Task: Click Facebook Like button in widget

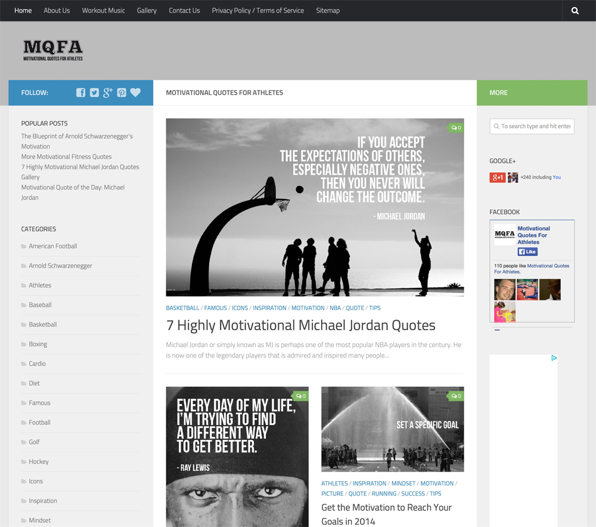Action: [x=527, y=252]
